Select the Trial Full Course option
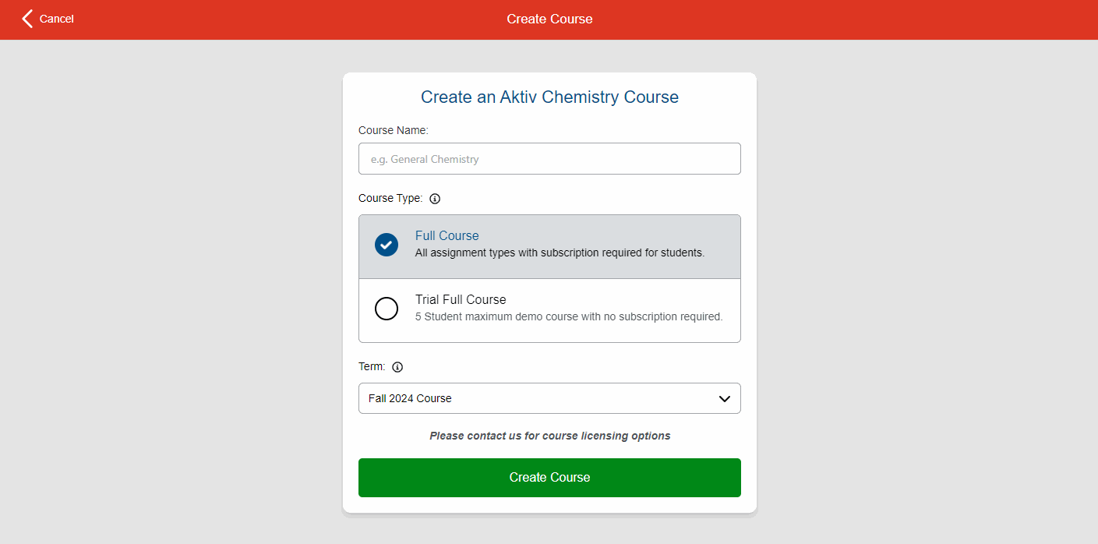 549,308
